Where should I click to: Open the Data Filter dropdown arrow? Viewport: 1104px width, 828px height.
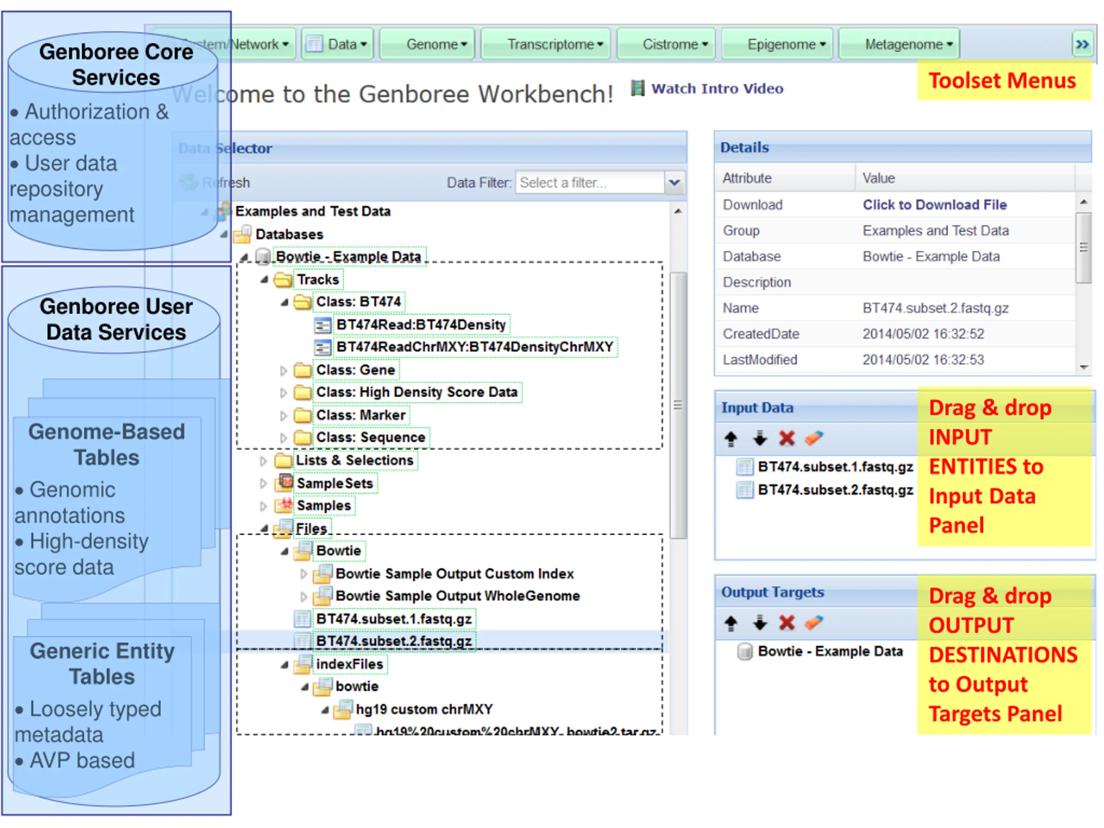(674, 183)
